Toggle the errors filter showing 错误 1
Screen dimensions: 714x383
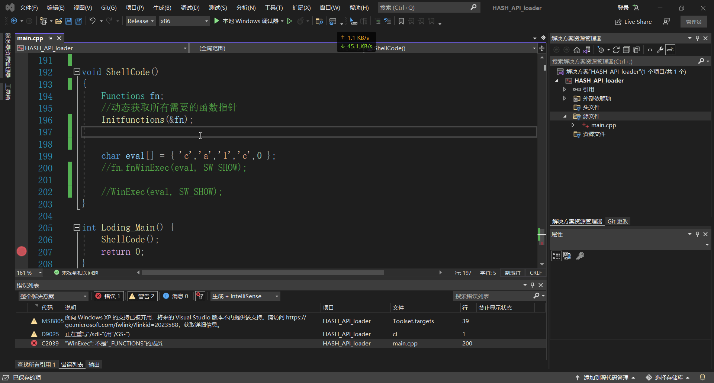tap(108, 296)
